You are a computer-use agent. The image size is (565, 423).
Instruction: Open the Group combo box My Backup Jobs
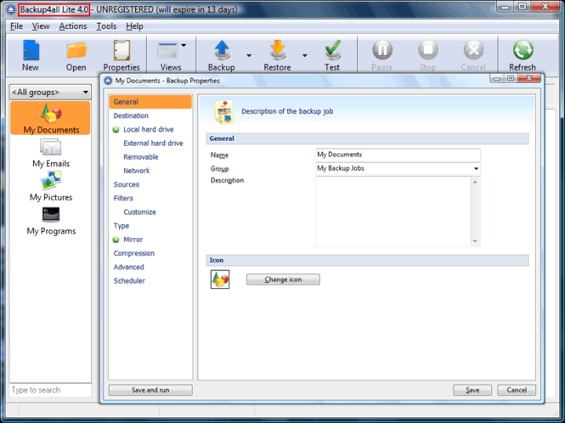(x=398, y=168)
